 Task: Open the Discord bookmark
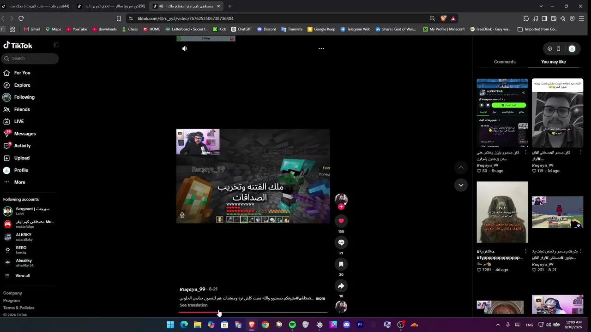pyautogui.click(x=266, y=29)
